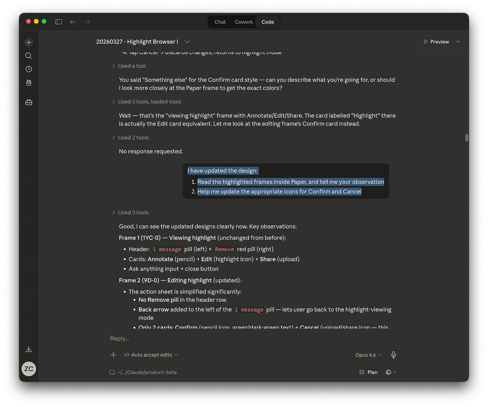
Task: Add attachment with plus in reply box
Action: (x=113, y=355)
